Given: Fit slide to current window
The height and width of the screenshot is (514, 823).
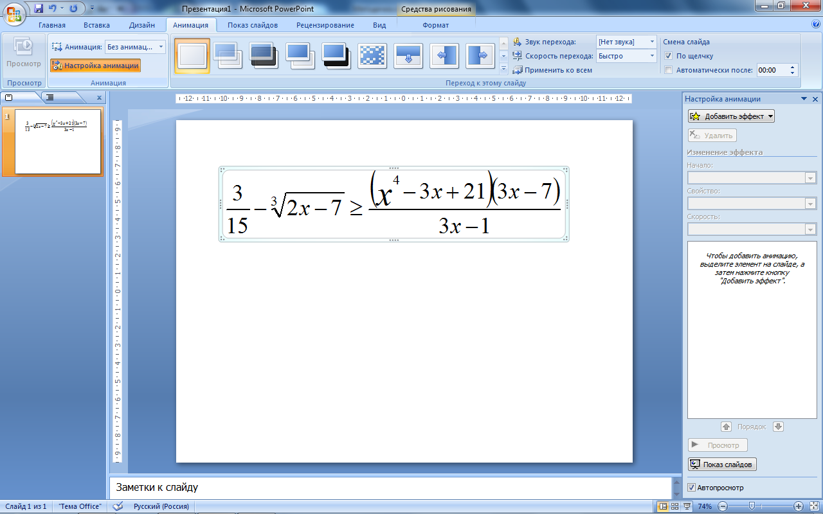Looking at the screenshot, I should (x=813, y=506).
